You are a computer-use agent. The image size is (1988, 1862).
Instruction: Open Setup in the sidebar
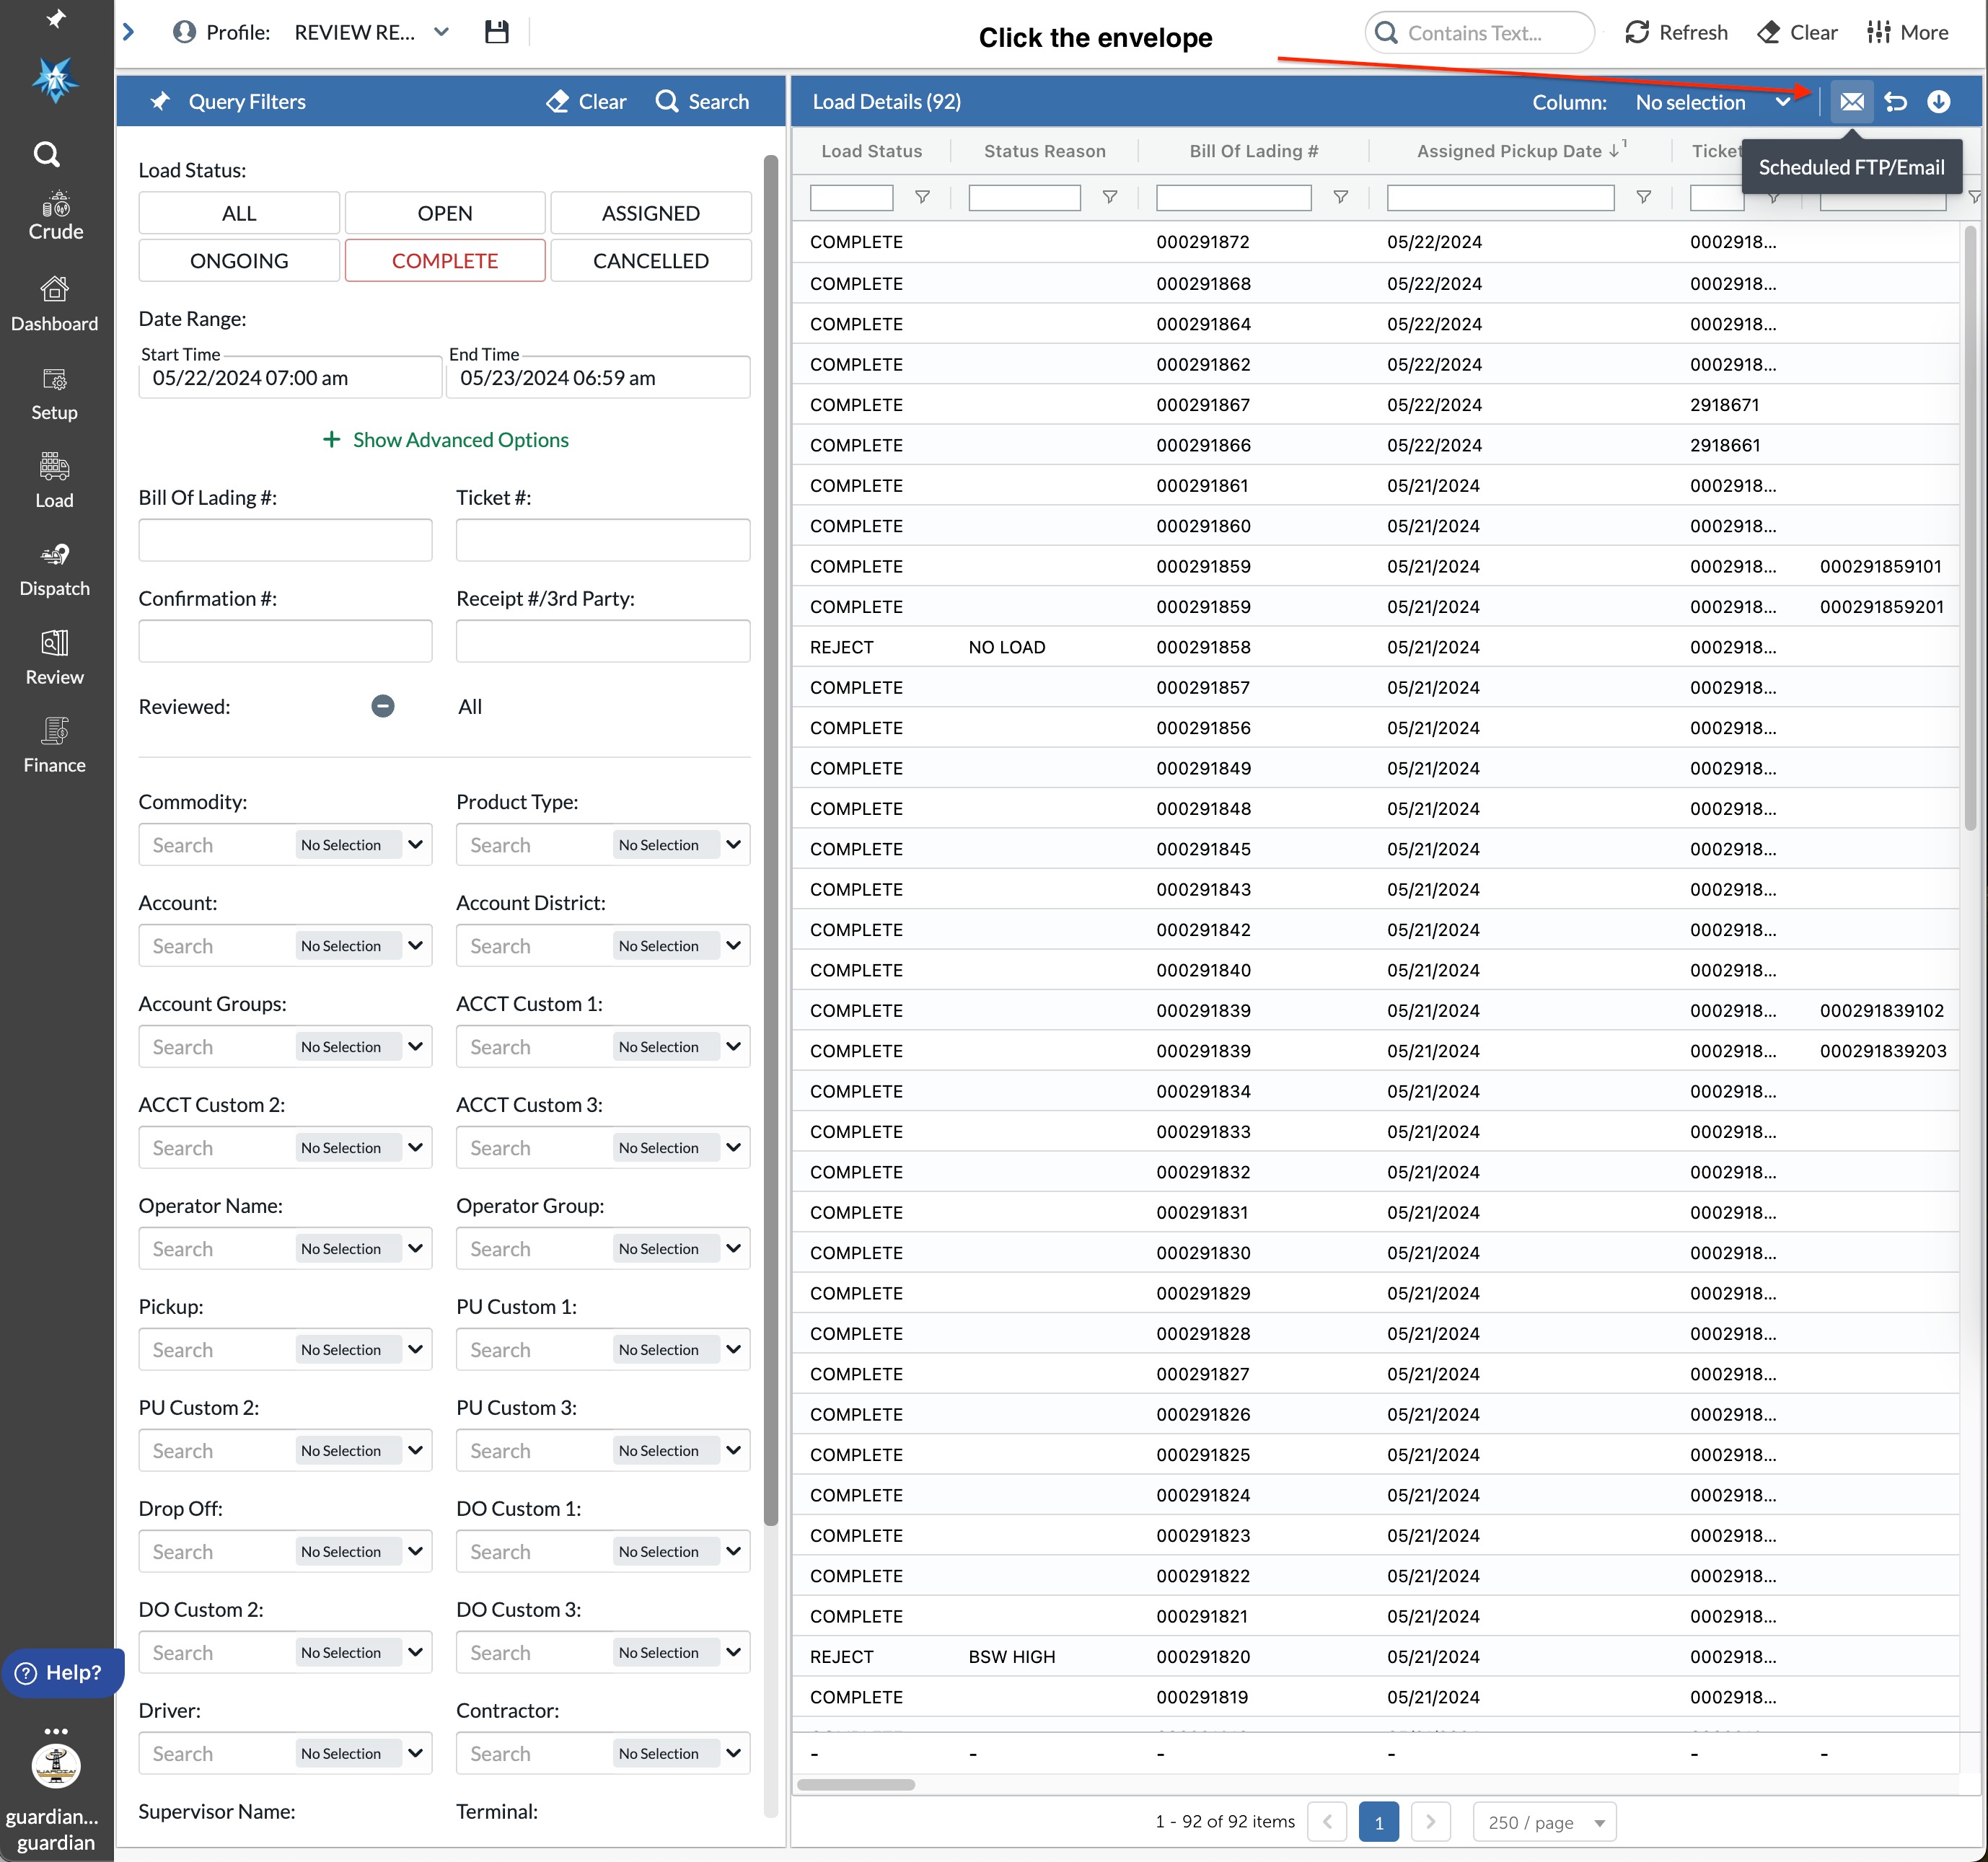(x=55, y=394)
